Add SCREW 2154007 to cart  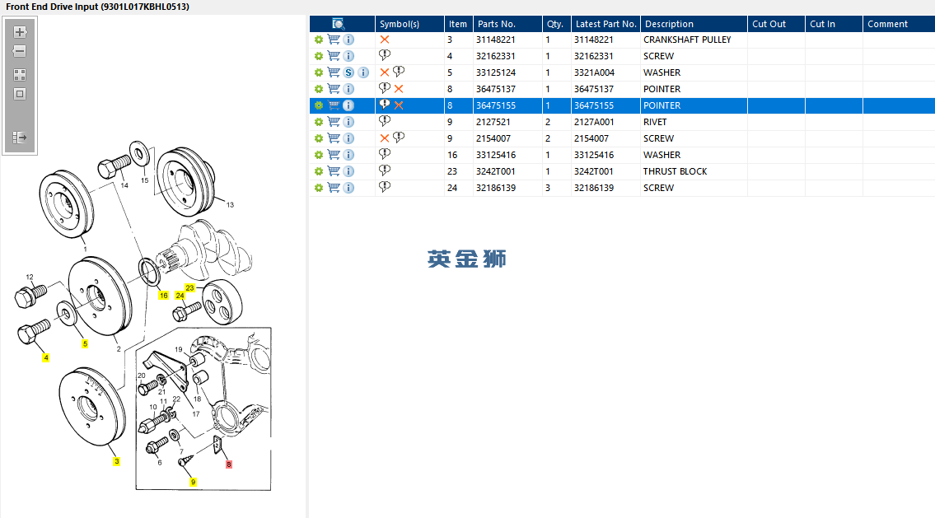pos(334,138)
